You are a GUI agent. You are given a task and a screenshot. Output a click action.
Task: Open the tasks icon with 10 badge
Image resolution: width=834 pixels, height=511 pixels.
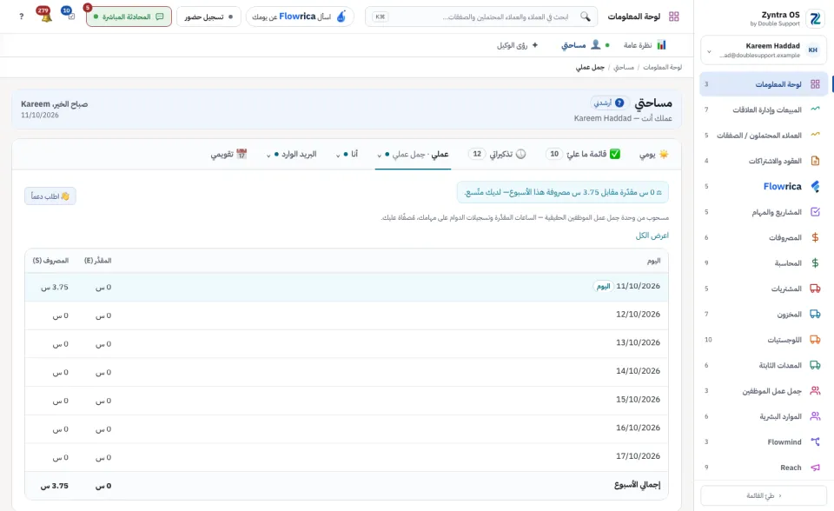(69, 14)
